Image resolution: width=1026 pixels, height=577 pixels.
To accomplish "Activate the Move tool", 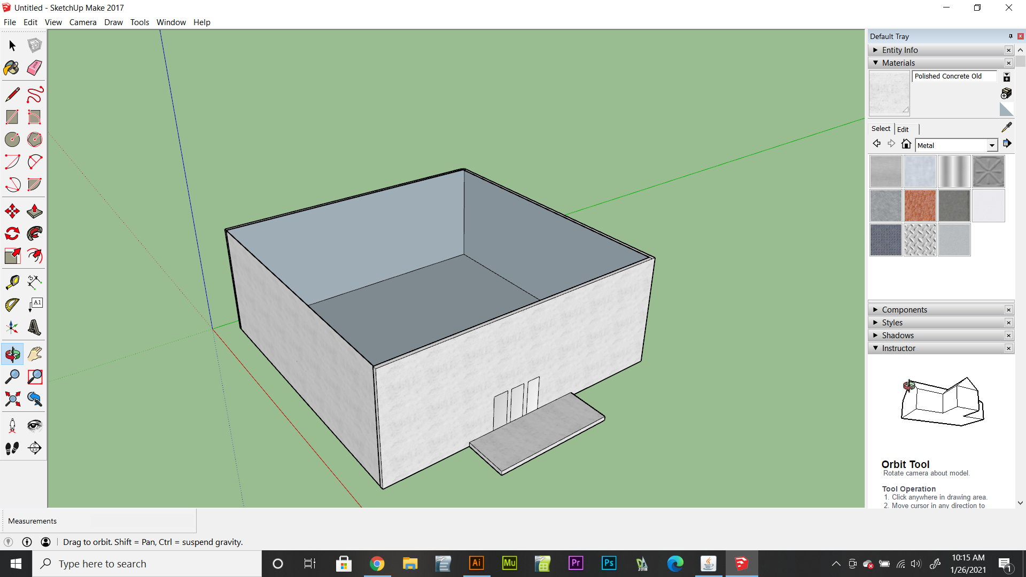I will (12, 211).
